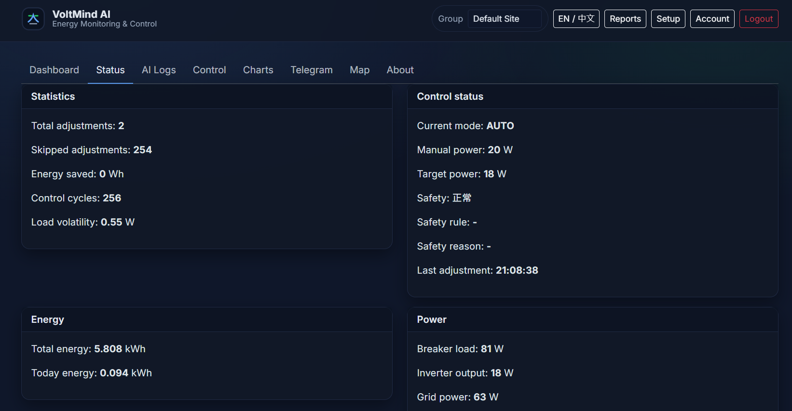Toggle the EN / 中文 language switch
Image resolution: width=792 pixels, height=411 pixels.
576,19
